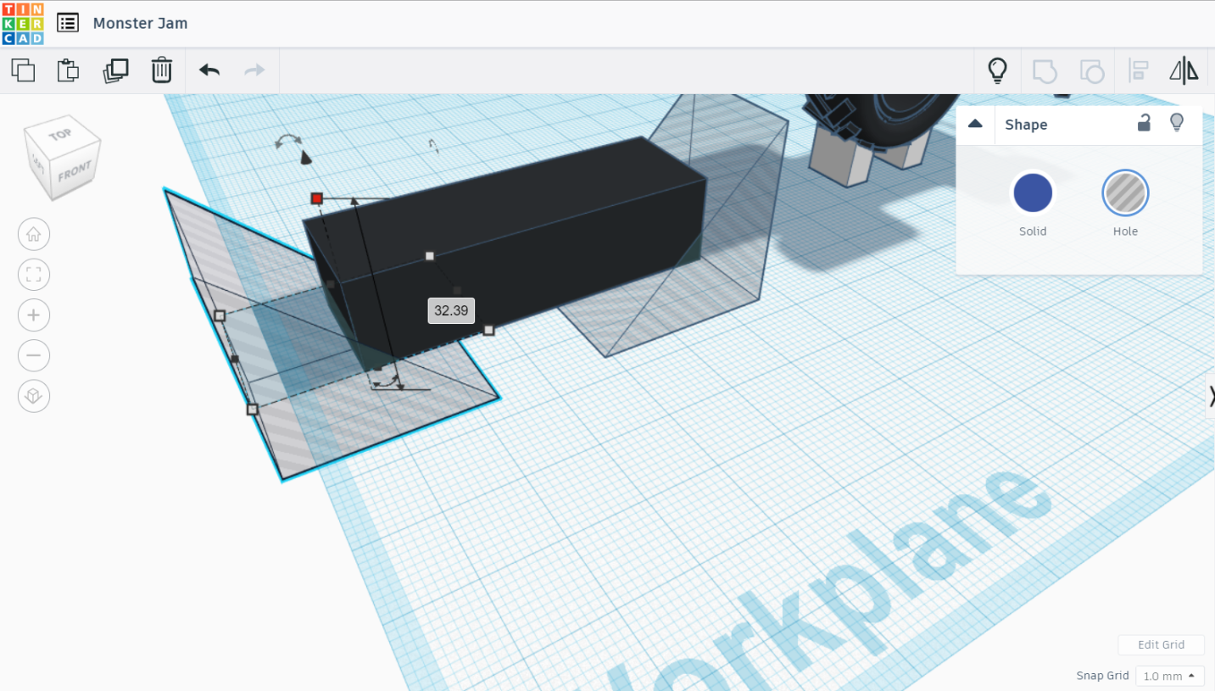Open the Snap Grid 1.0 mm dropdown
The image size is (1215, 691).
click(1169, 676)
